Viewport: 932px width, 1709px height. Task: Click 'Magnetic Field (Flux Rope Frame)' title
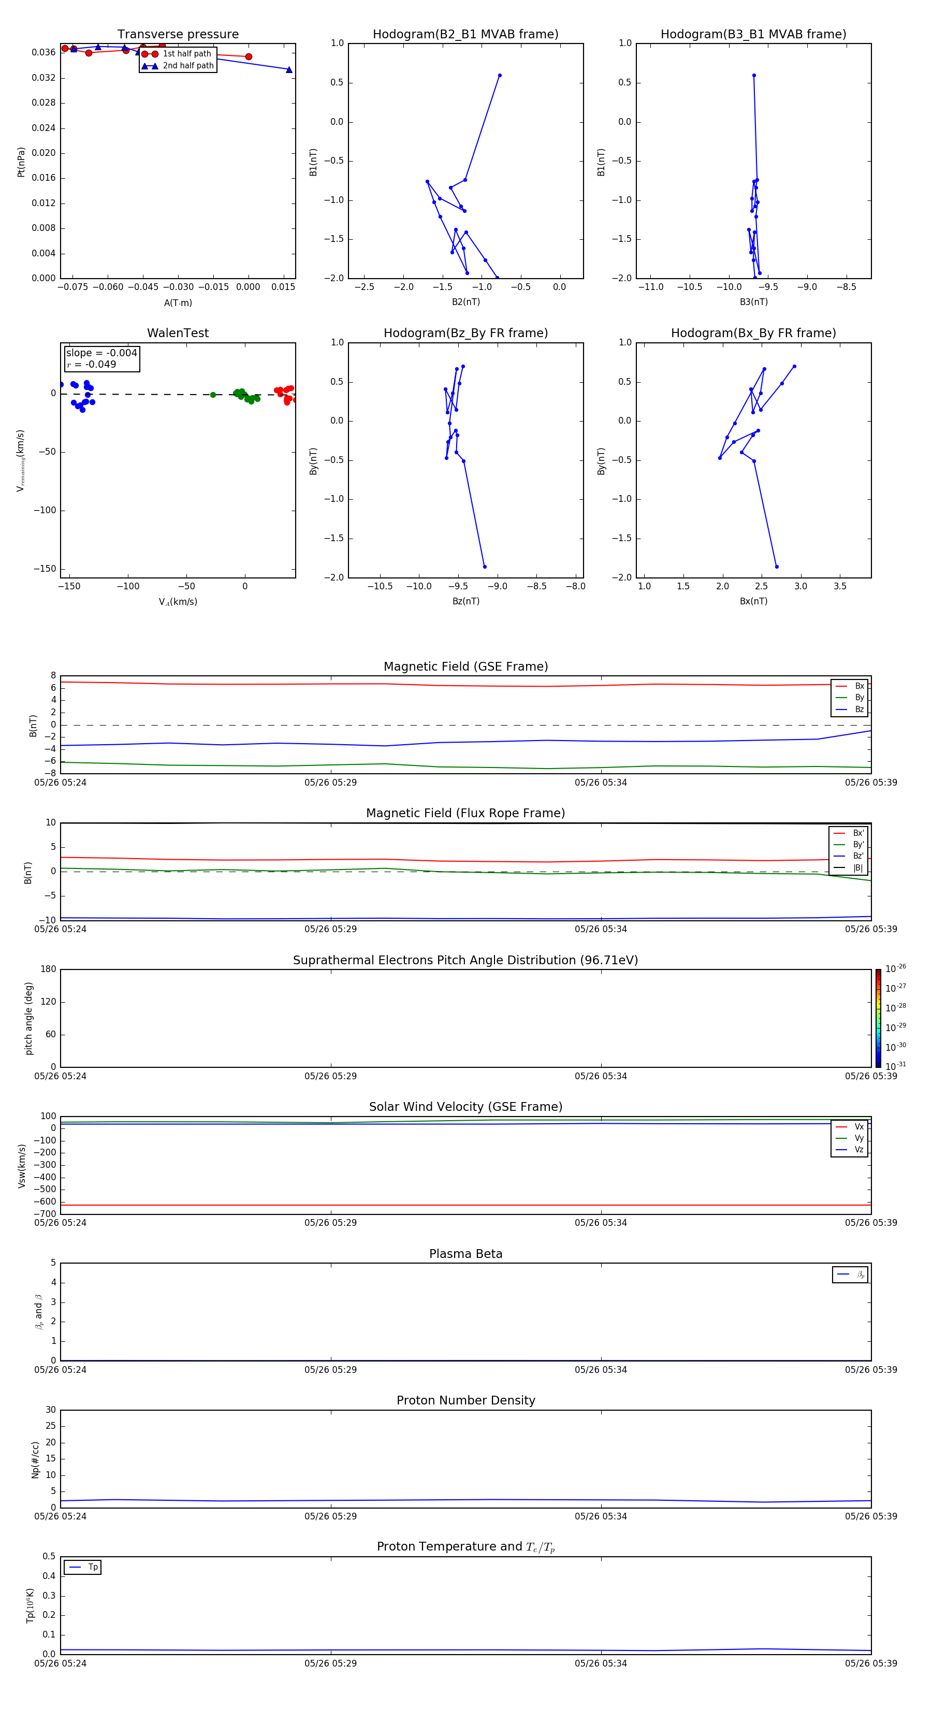pyautogui.click(x=465, y=814)
